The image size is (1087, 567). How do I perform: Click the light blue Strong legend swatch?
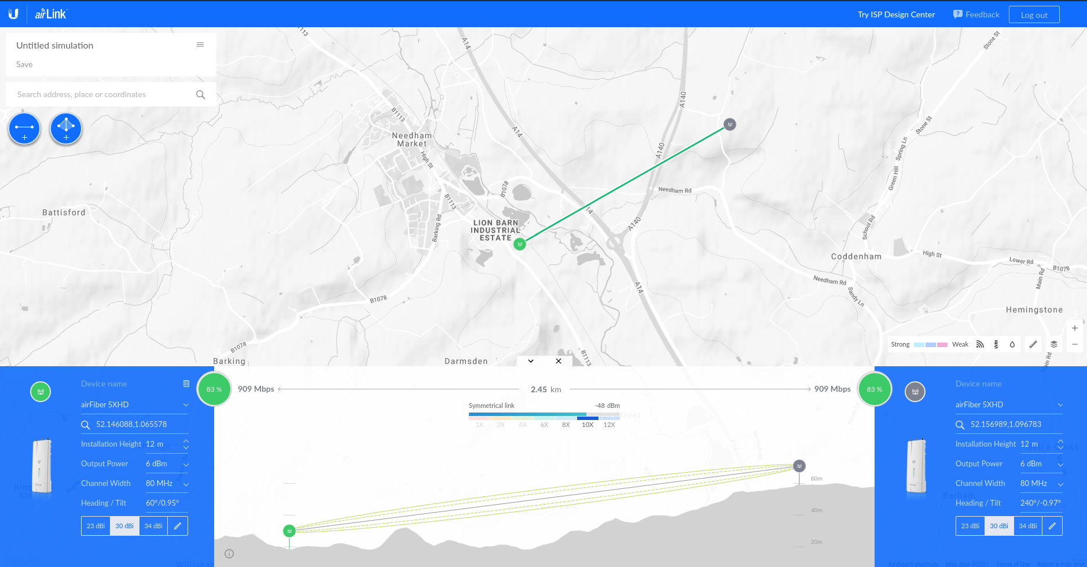point(919,344)
